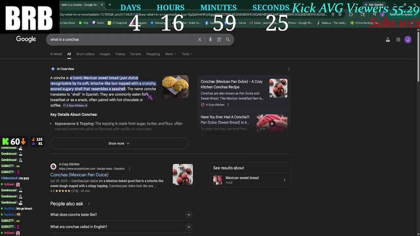This screenshot has height=236, width=420.
Task: Switch to Short videos tab
Action: click(x=85, y=54)
